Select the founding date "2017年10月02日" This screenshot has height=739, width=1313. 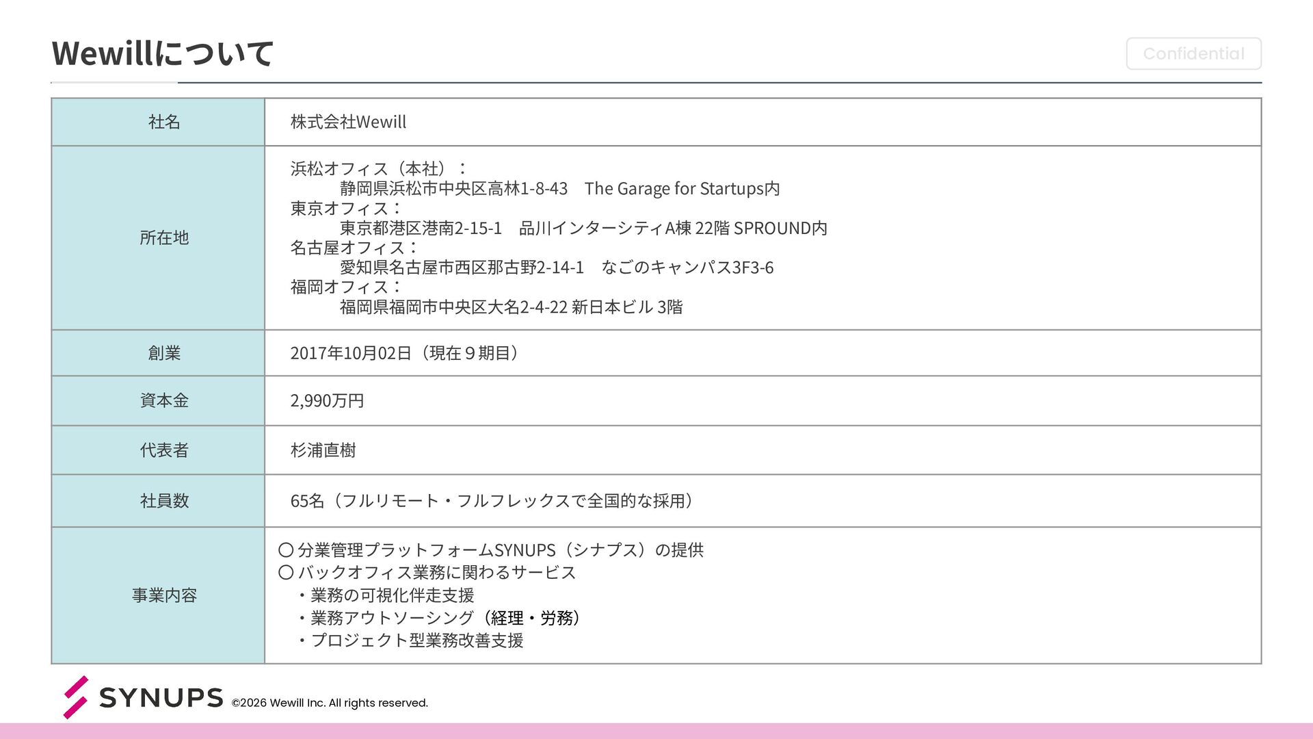351,353
